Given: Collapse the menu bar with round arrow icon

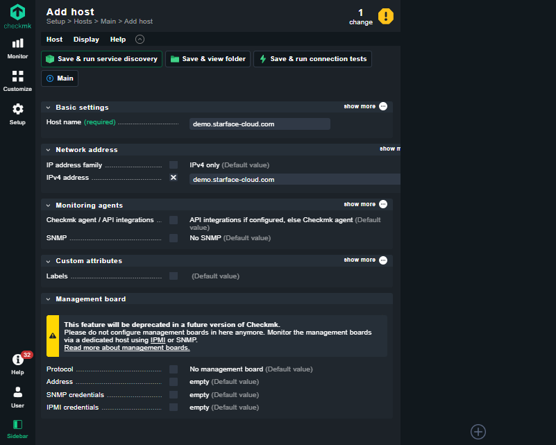Looking at the screenshot, I should (140, 40).
